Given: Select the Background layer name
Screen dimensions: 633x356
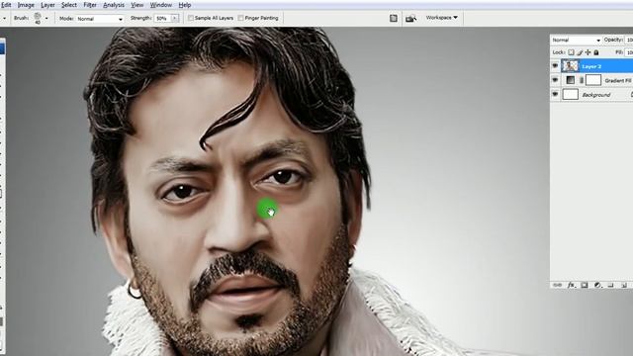Looking at the screenshot, I should click(596, 95).
